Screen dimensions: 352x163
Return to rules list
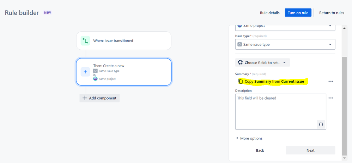point(332,13)
